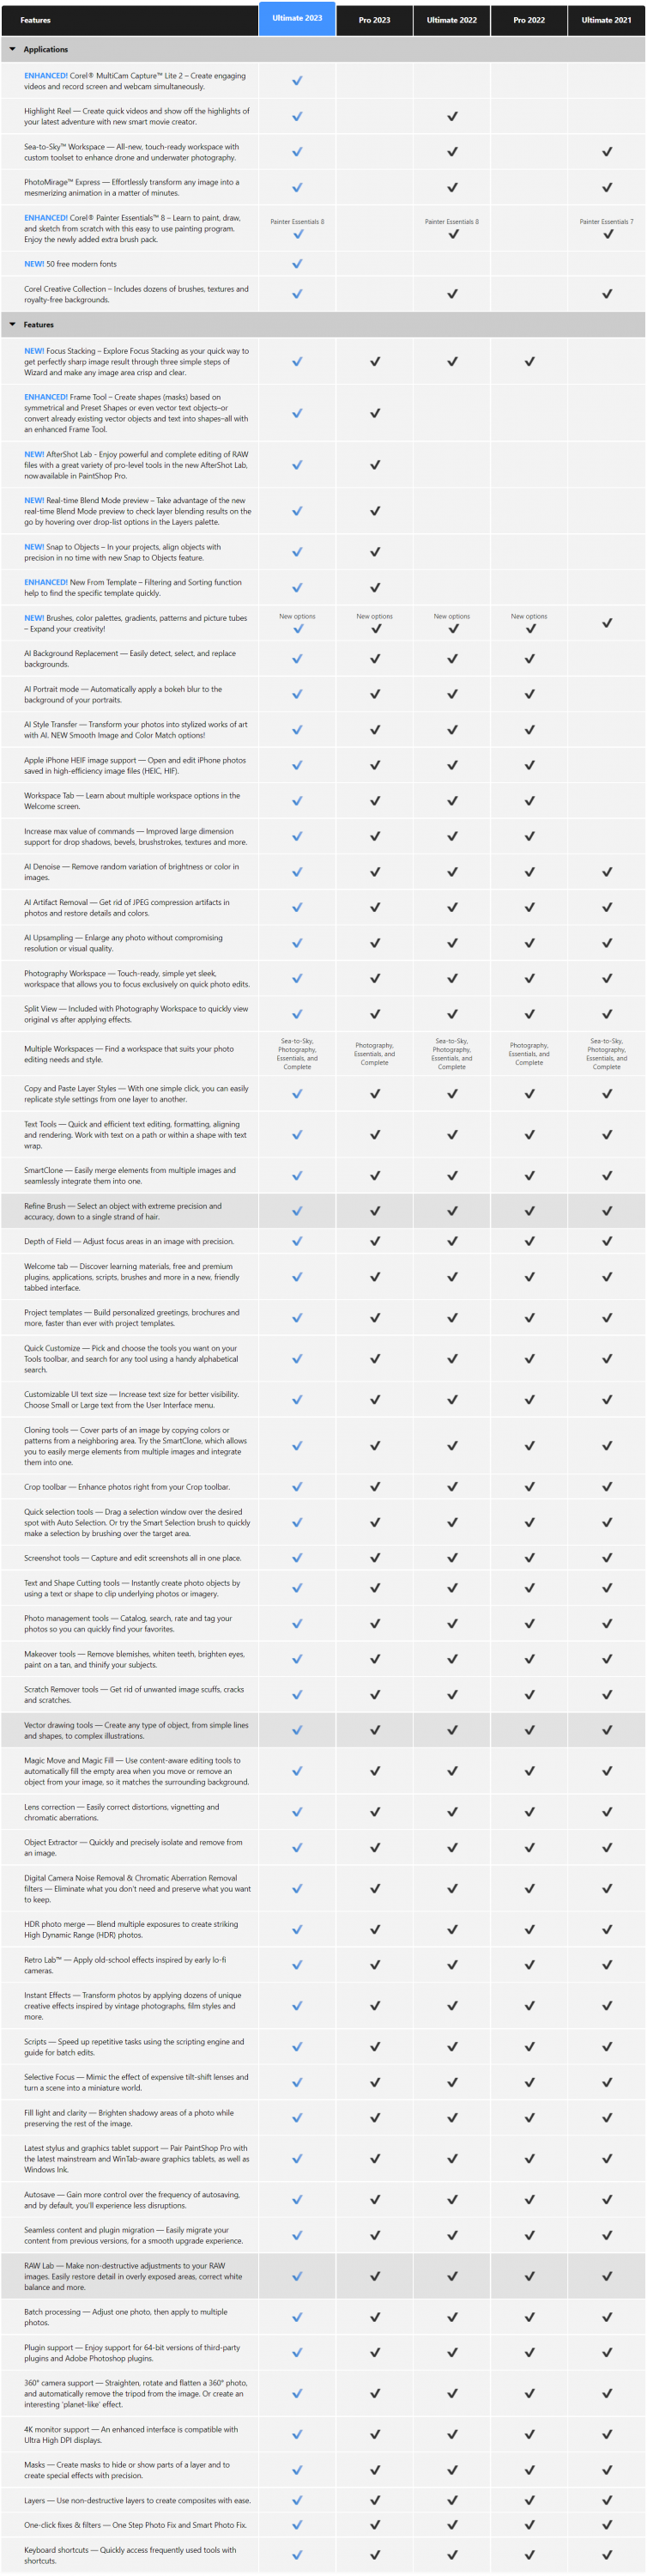
Task: Click Ultimate 2022 checkmark for Highlight Reel
Action: [452, 116]
